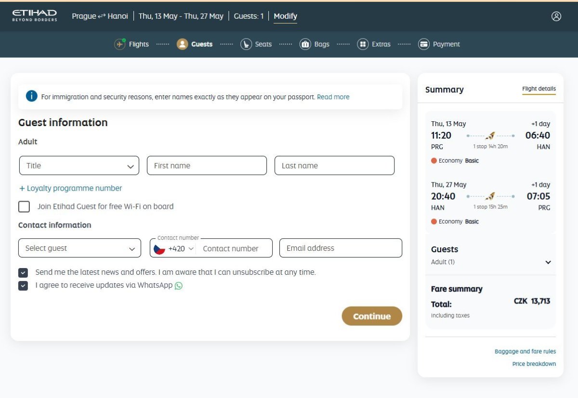
Task: Go to the Flights step label
Action: pyautogui.click(x=139, y=44)
